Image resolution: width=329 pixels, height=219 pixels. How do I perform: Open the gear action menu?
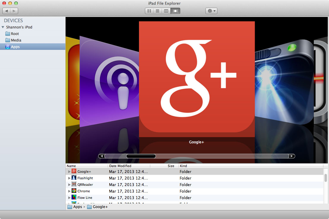pyautogui.click(x=211, y=11)
